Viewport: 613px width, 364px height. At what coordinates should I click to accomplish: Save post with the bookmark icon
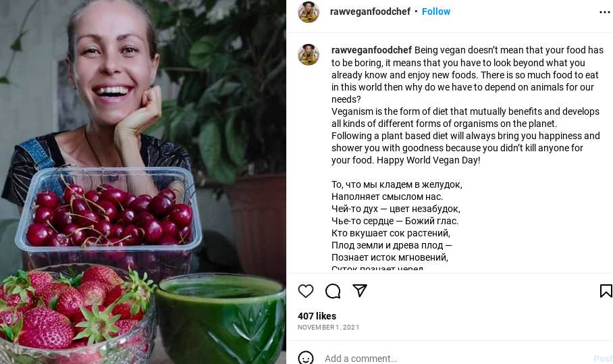point(606,291)
